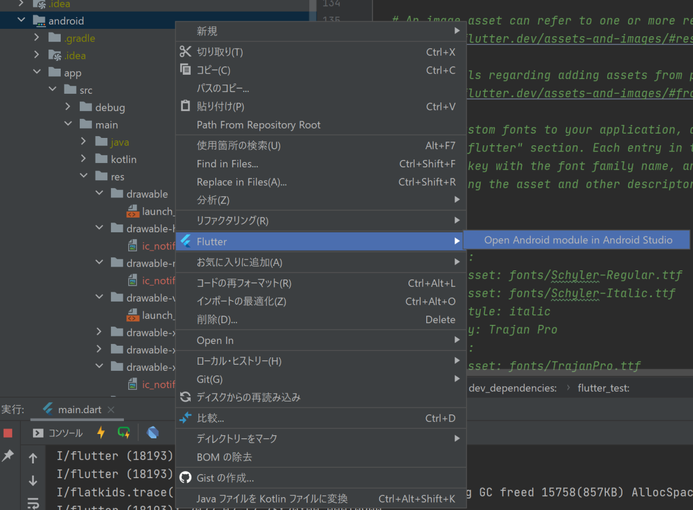Screen dimensions: 693x510
Task: Select Find in Files... menu entry
Action: (227, 164)
